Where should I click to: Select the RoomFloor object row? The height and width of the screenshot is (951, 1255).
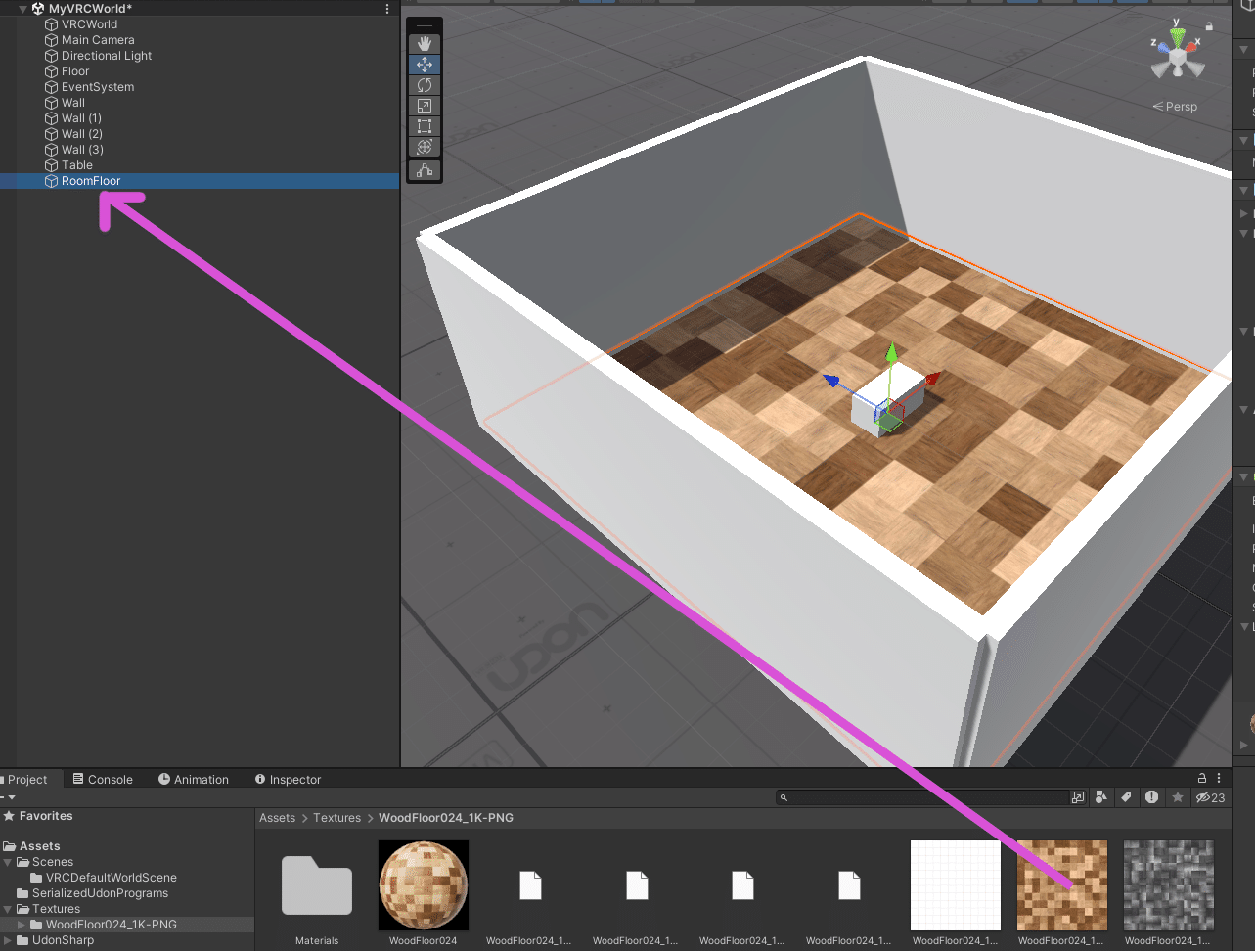pos(200,181)
